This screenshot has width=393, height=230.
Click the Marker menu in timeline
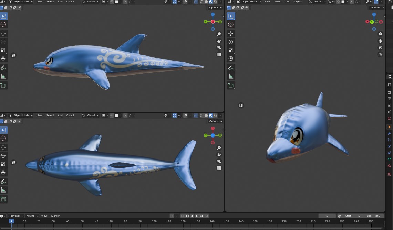click(55, 216)
